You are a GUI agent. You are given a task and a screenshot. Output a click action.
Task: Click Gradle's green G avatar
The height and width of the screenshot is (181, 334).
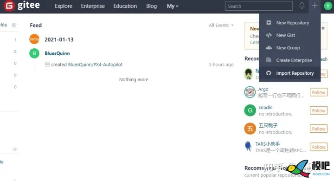(x=250, y=110)
